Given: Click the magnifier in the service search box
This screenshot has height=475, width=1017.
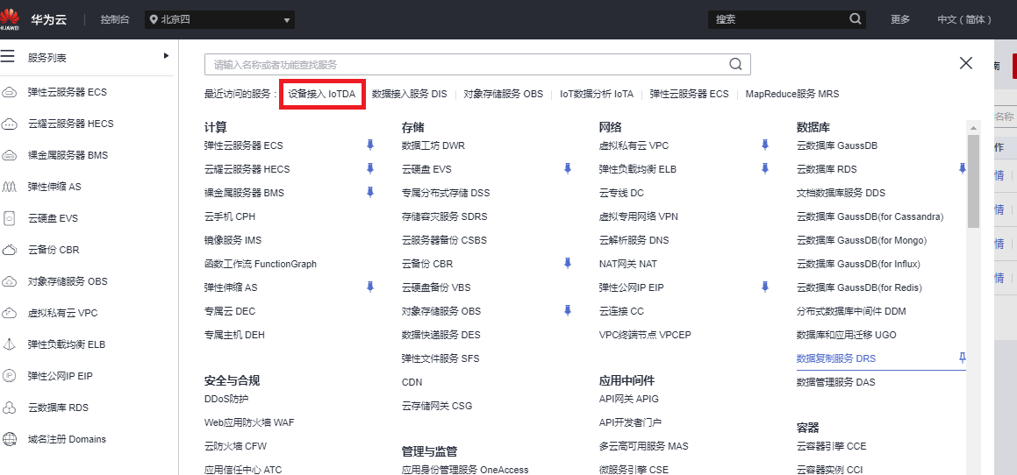Looking at the screenshot, I should 735,64.
